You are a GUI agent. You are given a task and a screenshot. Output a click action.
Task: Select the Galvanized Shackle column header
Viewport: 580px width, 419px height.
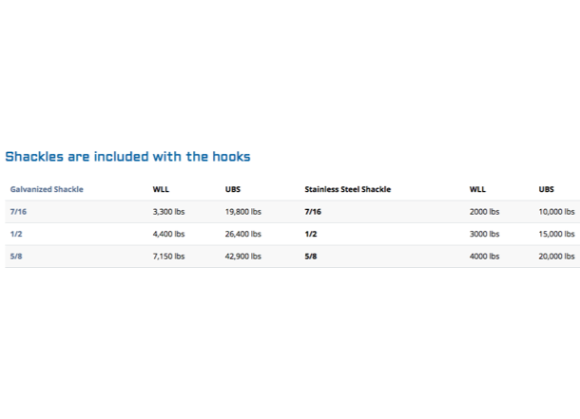pyautogui.click(x=47, y=189)
